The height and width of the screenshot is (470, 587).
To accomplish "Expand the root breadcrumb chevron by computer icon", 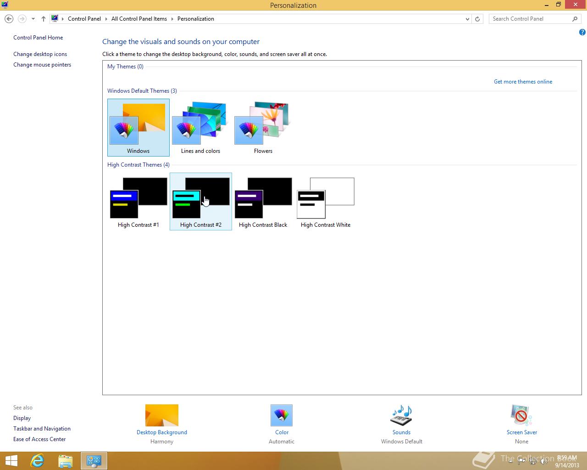I will (x=63, y=19).
